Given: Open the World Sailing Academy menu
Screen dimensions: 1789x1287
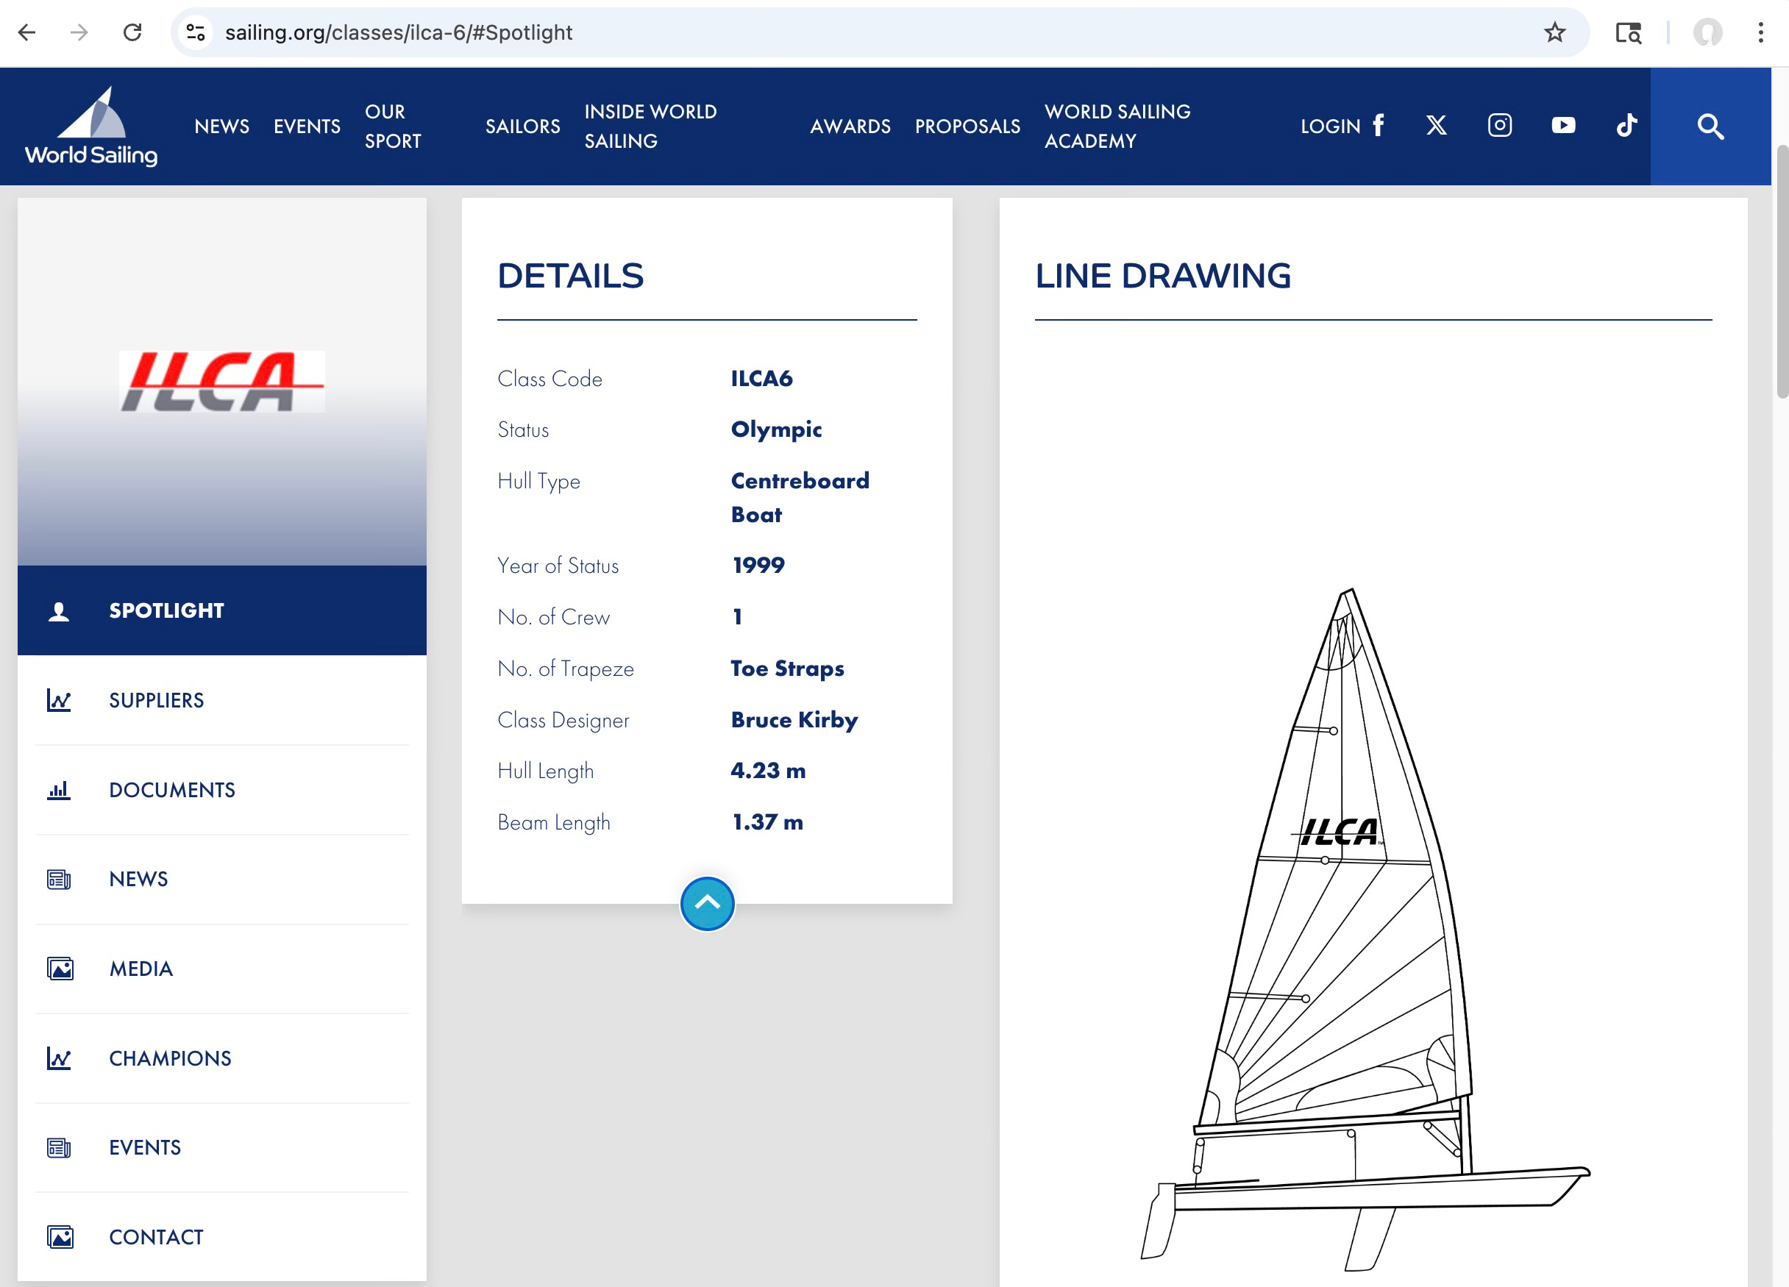Looking at the screenshot, I should [1117, 126].
